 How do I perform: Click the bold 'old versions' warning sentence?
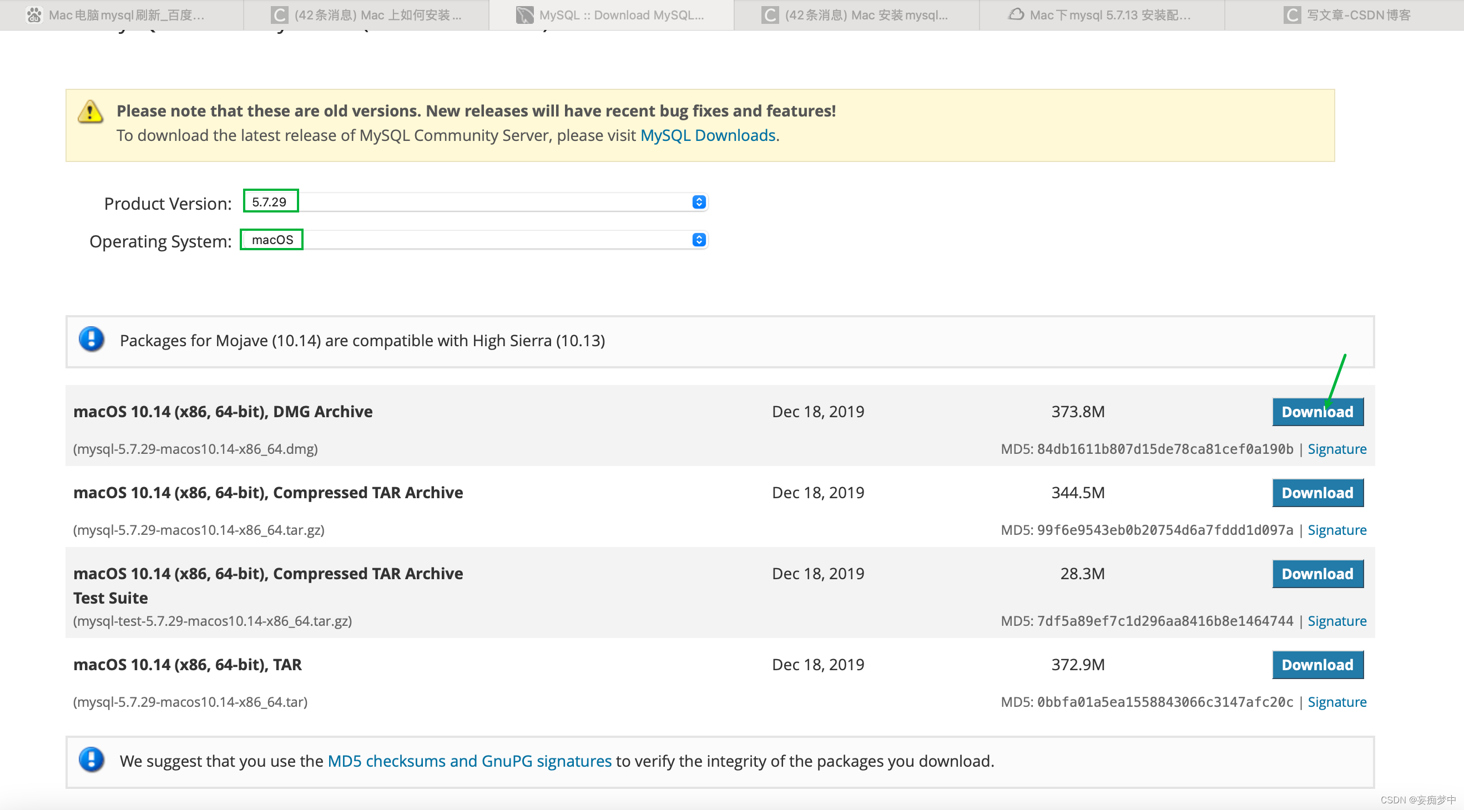(476, 111)
